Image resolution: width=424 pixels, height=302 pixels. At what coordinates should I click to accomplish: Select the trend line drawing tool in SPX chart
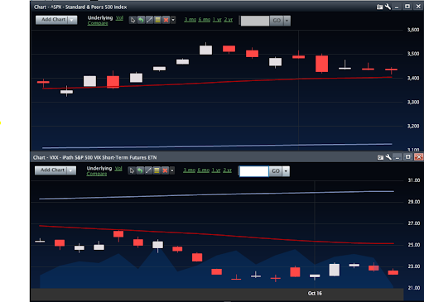coord(149,20)
